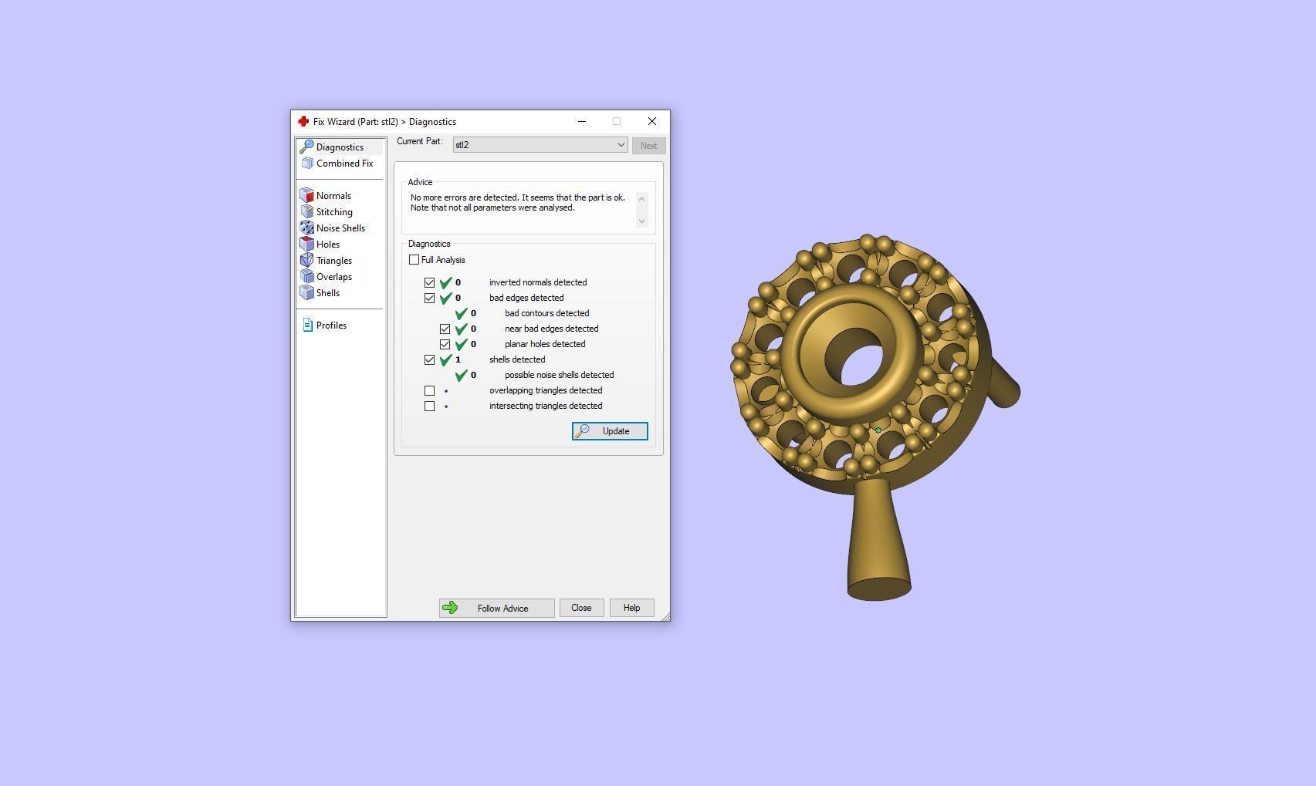Click the 'possible noise shells detected' label

pyautogui.click(x=560, y=375)
